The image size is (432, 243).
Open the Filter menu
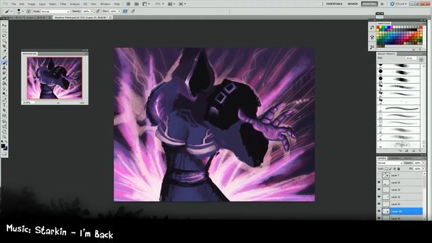coord(63,4)
